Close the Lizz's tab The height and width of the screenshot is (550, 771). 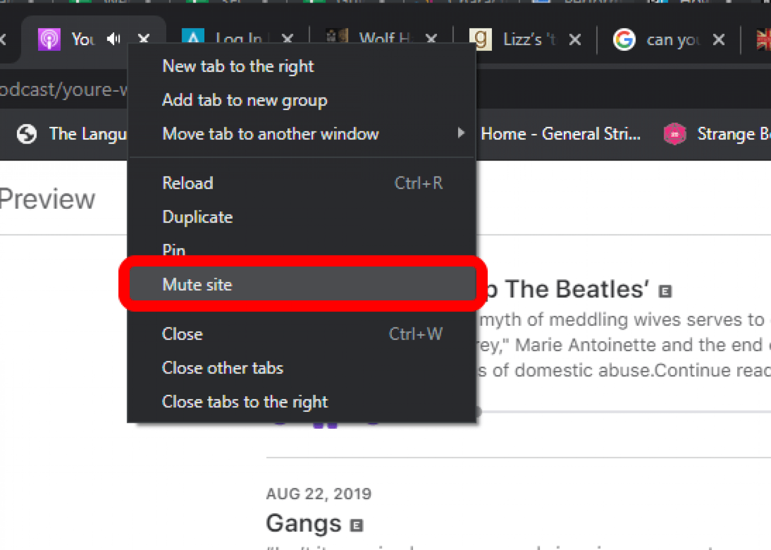tap(575, 40)
